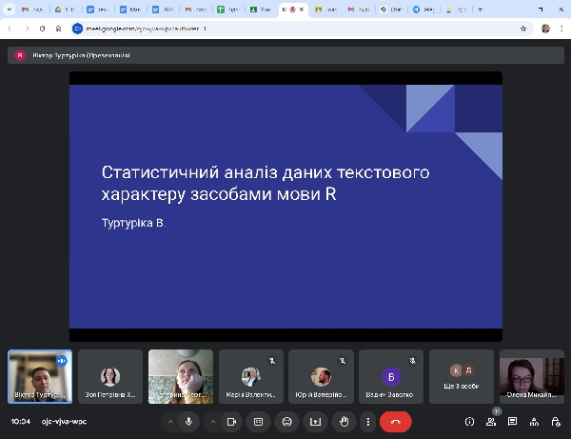Reload the page with the browser refresh button
Screen dimensions: 571x439
pyautogui.click(x=42, y=29)
